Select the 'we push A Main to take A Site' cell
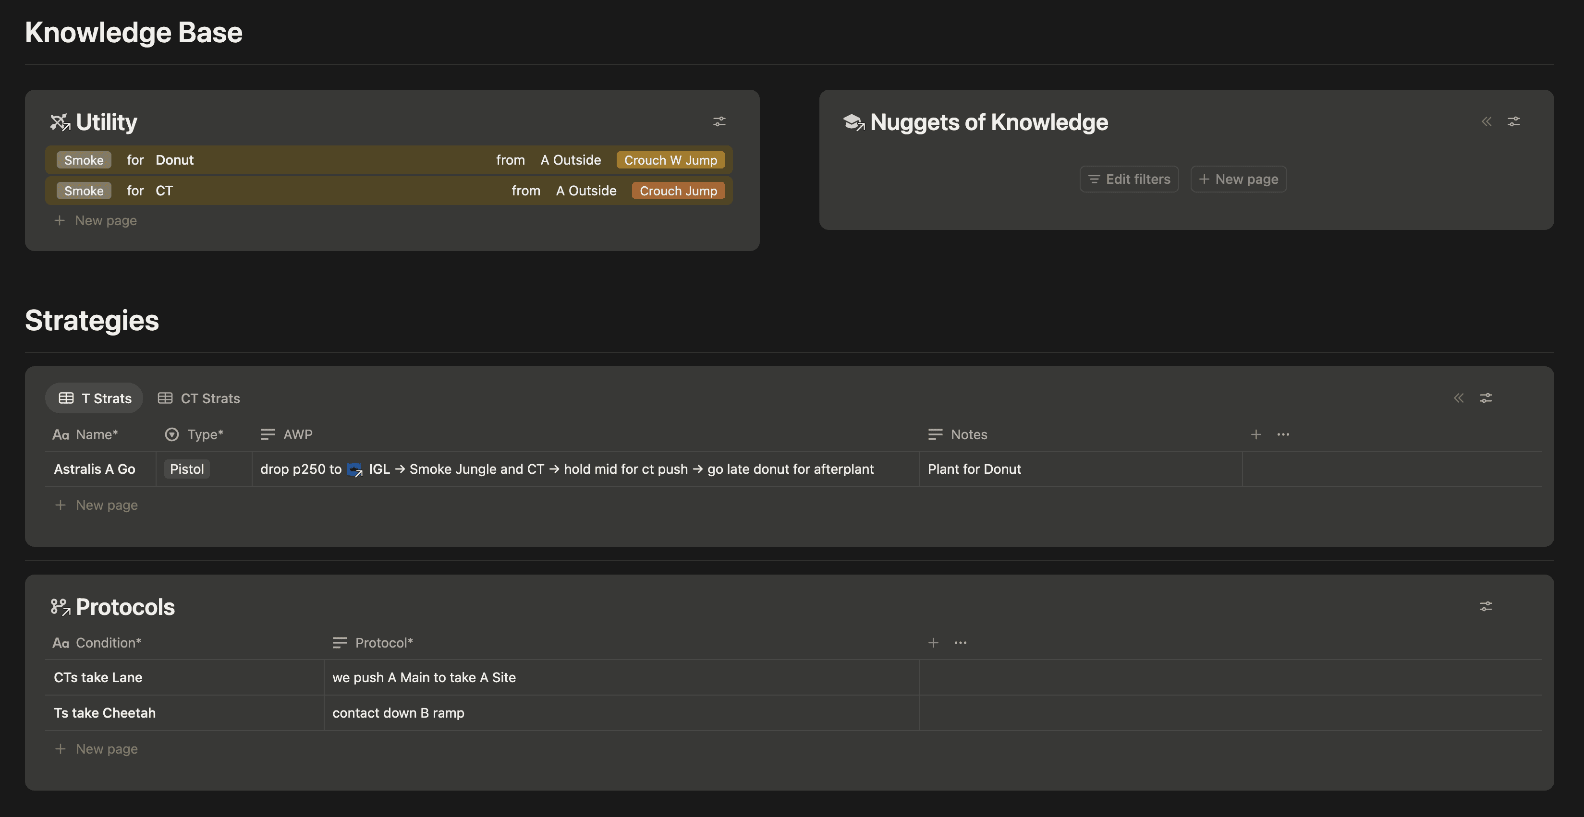The width and height of the screenshot is (1584, 817). [621, 677]
